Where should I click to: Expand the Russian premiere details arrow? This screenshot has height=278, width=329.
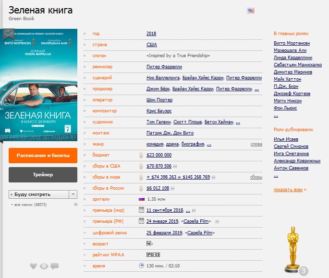point(218,221)
